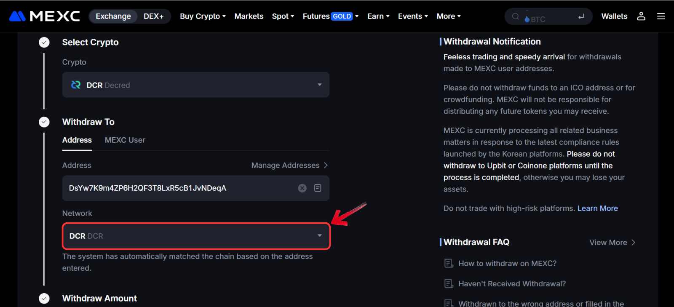The width and height of the screenshot is (674, 307).
Task: Click the Learn More link
Action: [597, 208]
